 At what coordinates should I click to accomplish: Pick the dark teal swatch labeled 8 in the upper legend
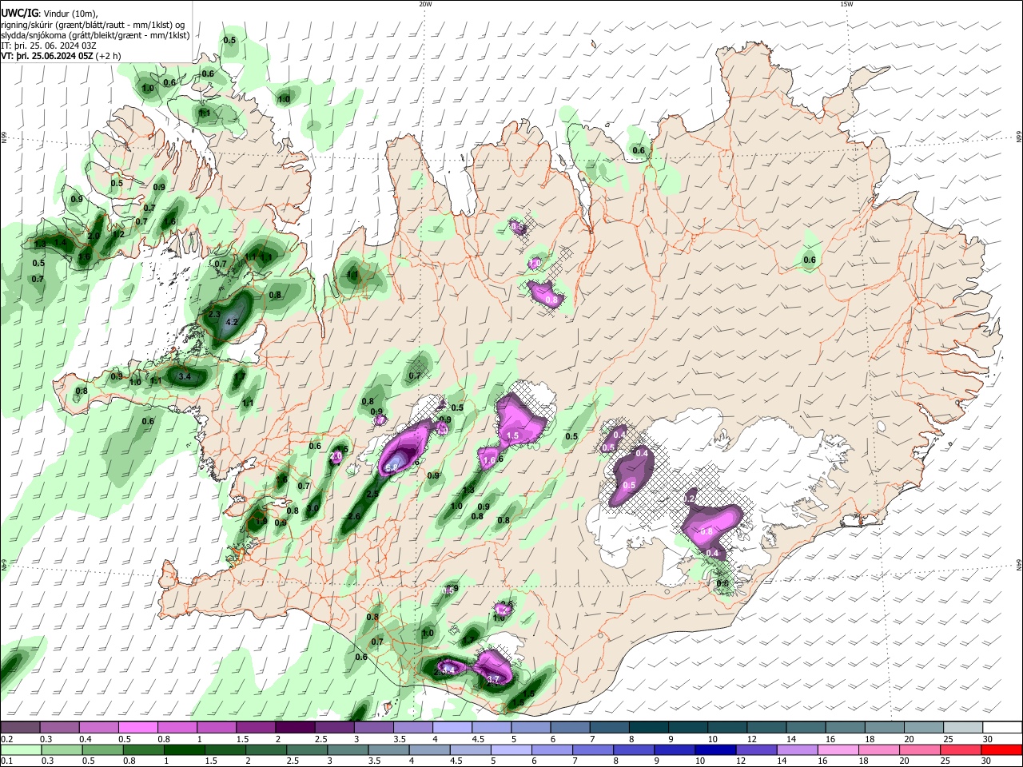(649, 728)
